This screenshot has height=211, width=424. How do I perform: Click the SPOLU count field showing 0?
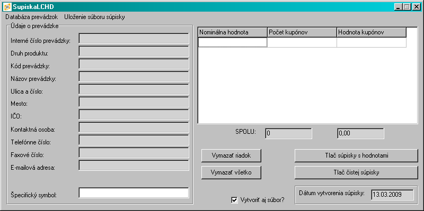(x=288, y=134)
